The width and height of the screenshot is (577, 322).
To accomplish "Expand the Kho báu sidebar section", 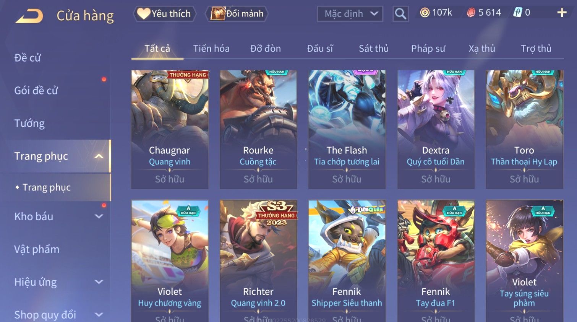I will pyautogui.click(x=99, y=216).
